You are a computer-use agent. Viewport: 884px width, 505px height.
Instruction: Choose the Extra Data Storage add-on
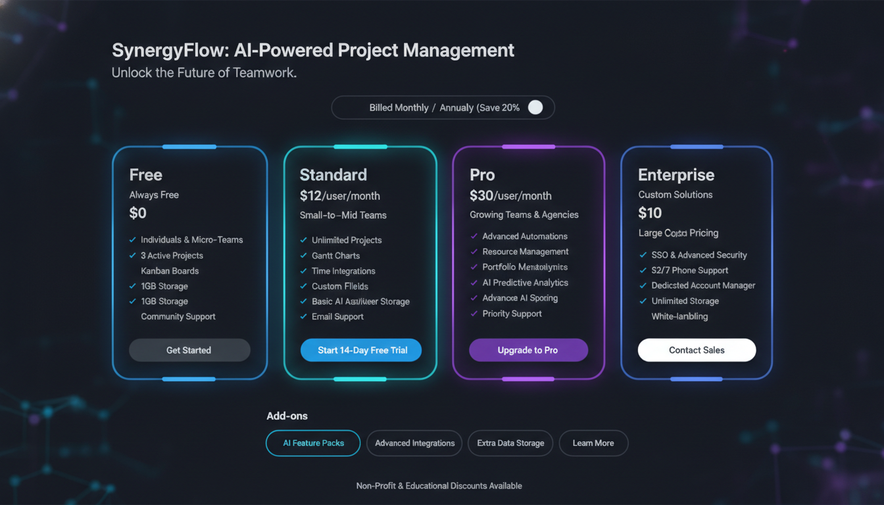[x=510, y=443]
